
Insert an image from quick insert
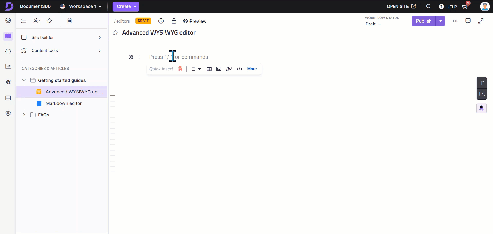tap(219, 69)
